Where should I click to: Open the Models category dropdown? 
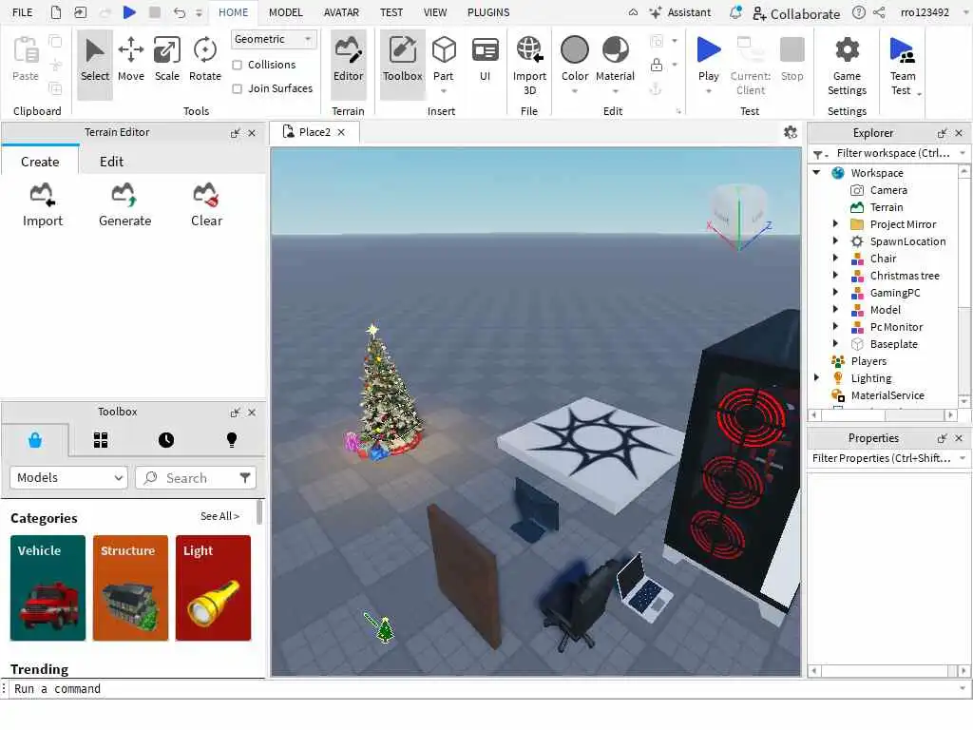point(68,478)
